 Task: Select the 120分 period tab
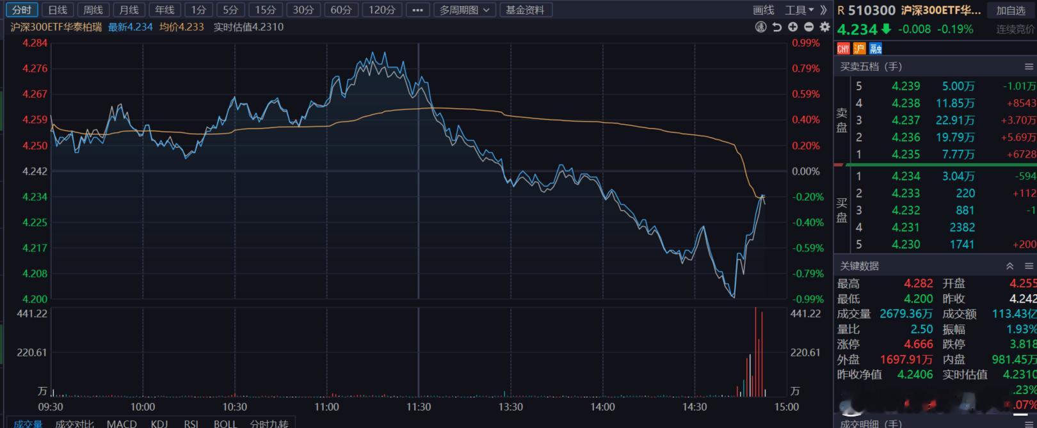point(382,10)
